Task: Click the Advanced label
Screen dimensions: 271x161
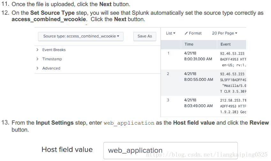Action: [51, 68]
